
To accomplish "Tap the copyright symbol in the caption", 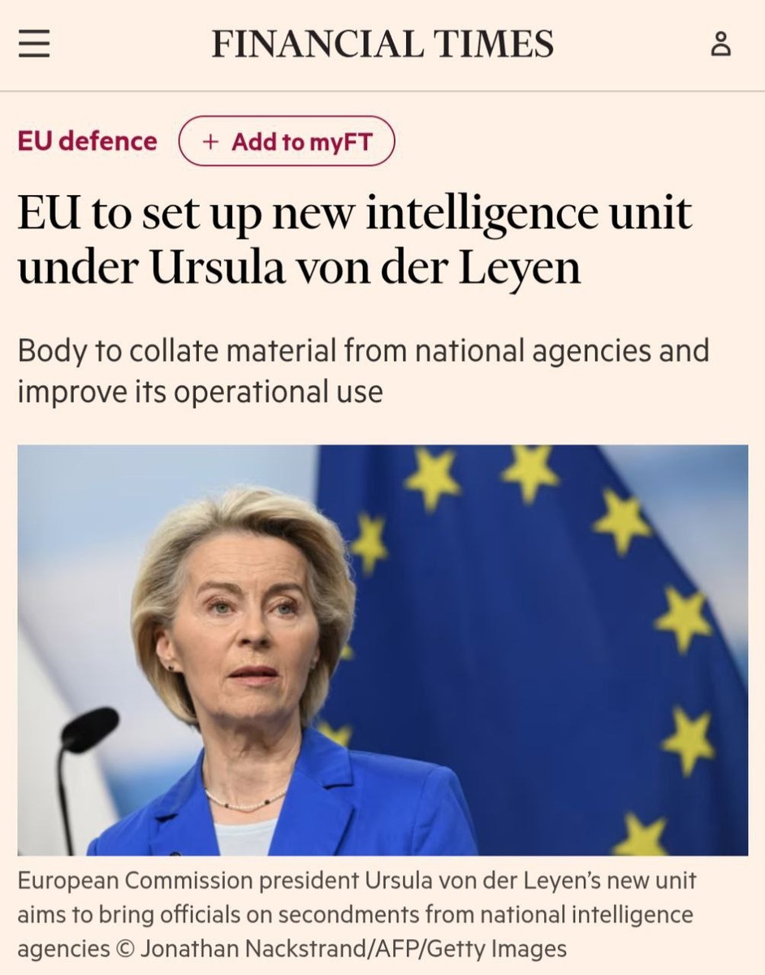I will tap(125, 948).
